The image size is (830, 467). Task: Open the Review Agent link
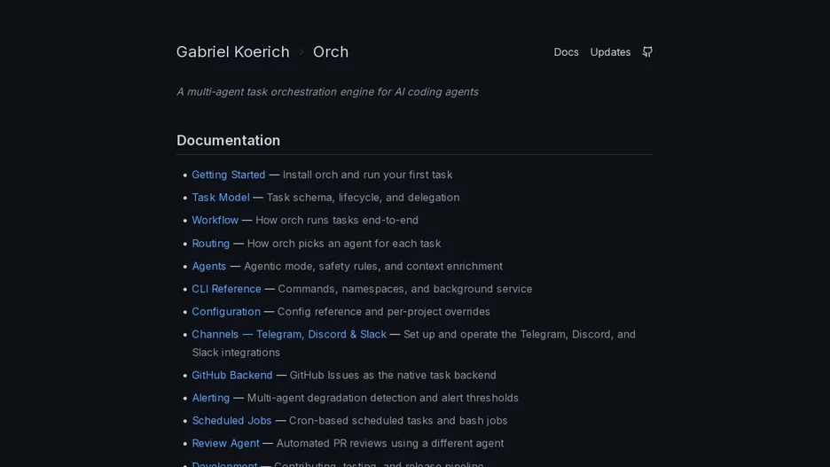(x=225, y=443)
